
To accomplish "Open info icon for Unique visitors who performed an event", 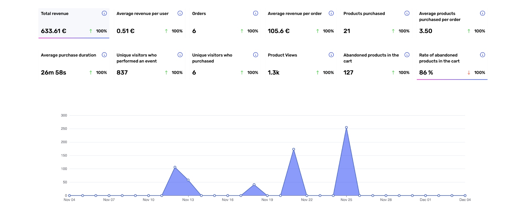I will click(180, 55).
